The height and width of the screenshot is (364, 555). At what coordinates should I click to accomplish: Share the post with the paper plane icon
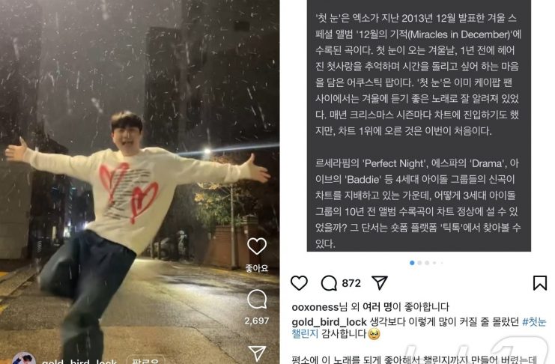(380, 283)
